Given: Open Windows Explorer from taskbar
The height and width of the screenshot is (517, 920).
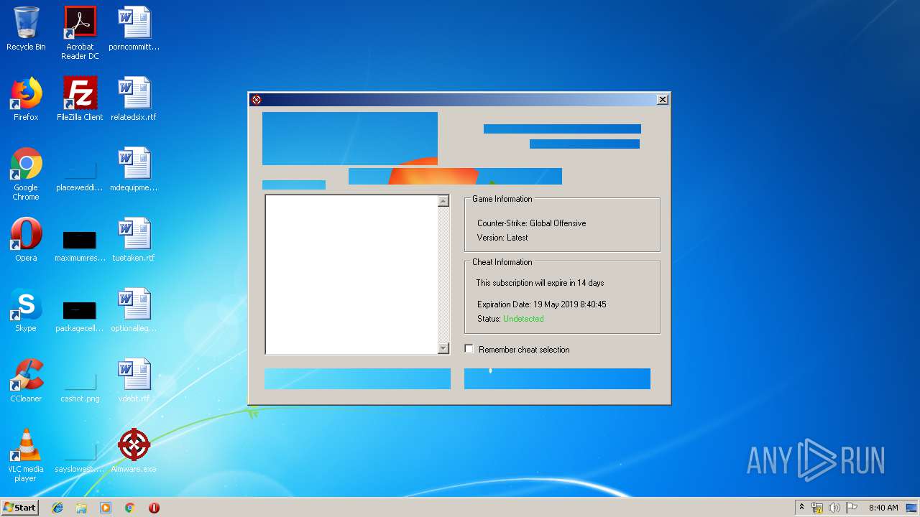Looking at the screenshot, I should click(x=81, y=508).
